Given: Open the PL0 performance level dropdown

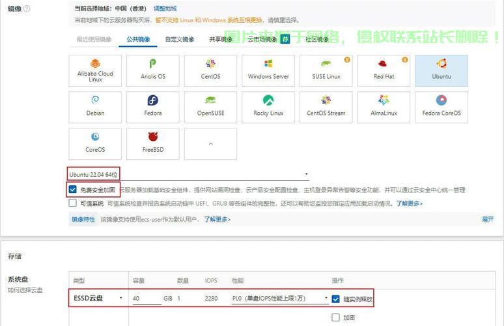Looking at the screenshot, I should [280, 299].
